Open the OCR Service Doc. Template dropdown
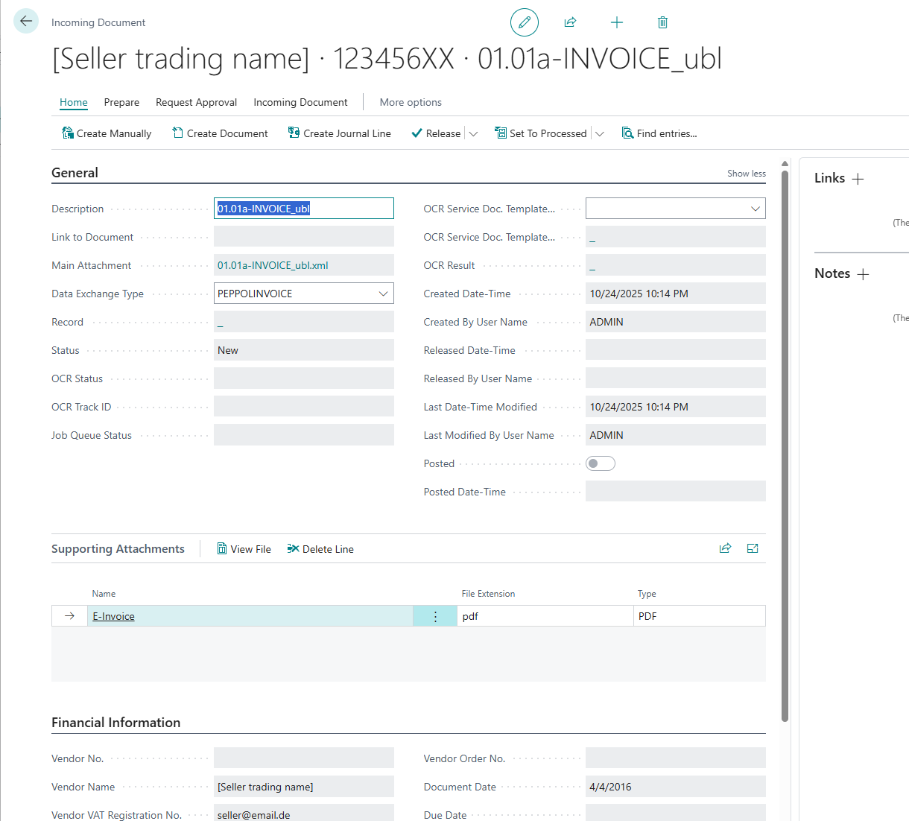909x821 pixels. (x=756, y=208)
